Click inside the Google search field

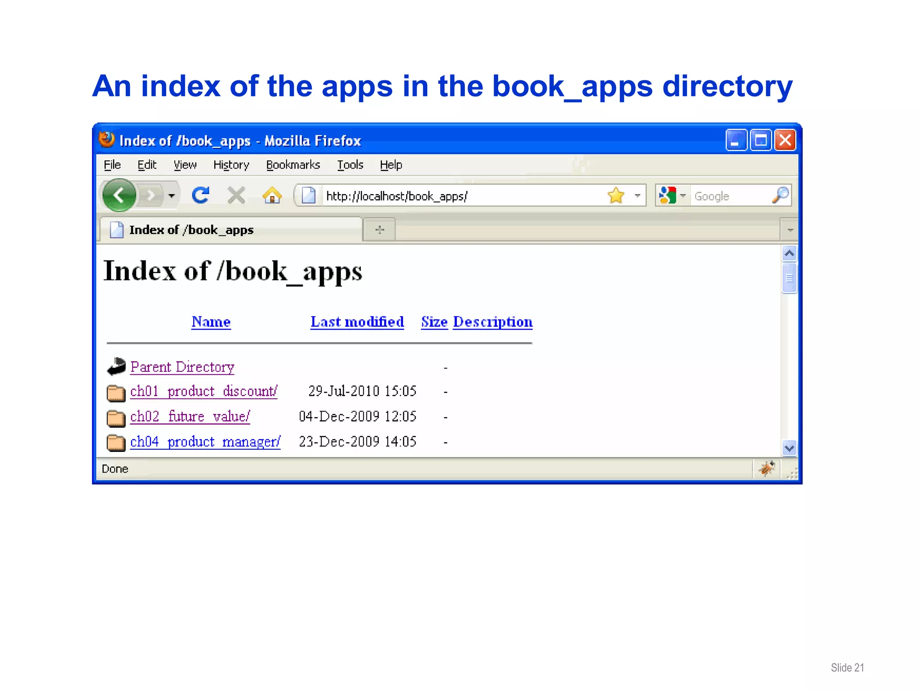730,196
